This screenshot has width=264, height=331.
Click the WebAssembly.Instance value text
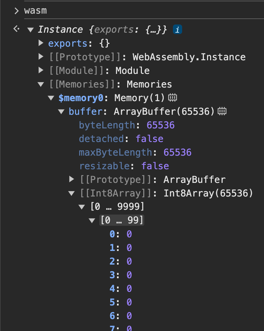pyautogui.click(x=189, y=57)
